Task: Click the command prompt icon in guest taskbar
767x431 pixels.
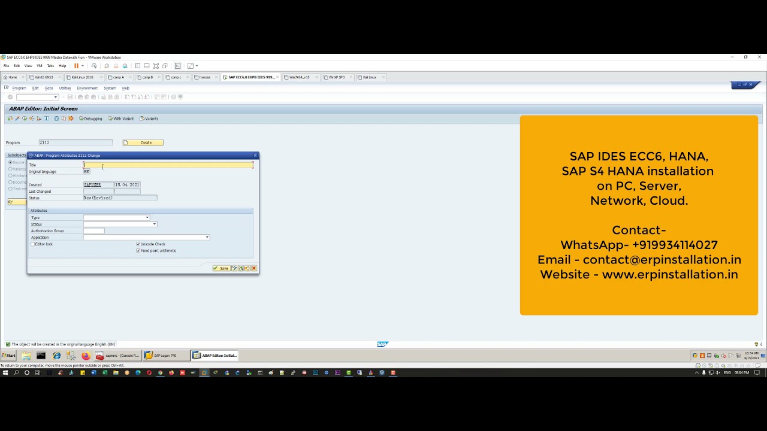Action: [x=41, y=356]
